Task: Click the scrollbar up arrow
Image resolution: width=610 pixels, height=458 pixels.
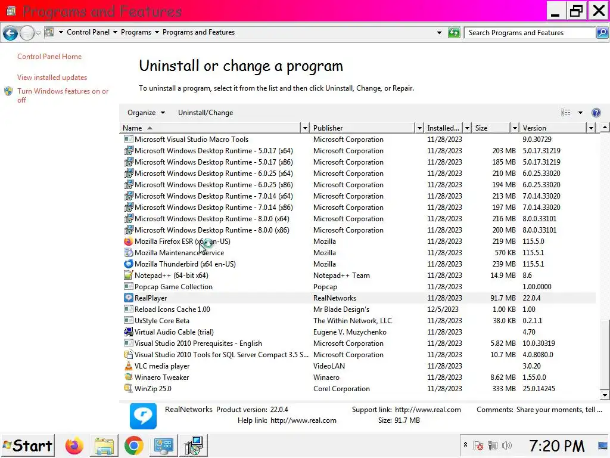Action: (605, 128)
